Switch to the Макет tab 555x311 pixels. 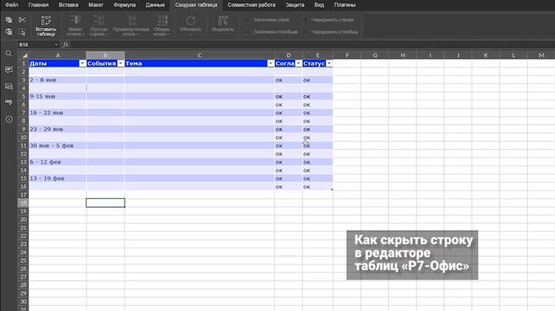pos(96,5)
